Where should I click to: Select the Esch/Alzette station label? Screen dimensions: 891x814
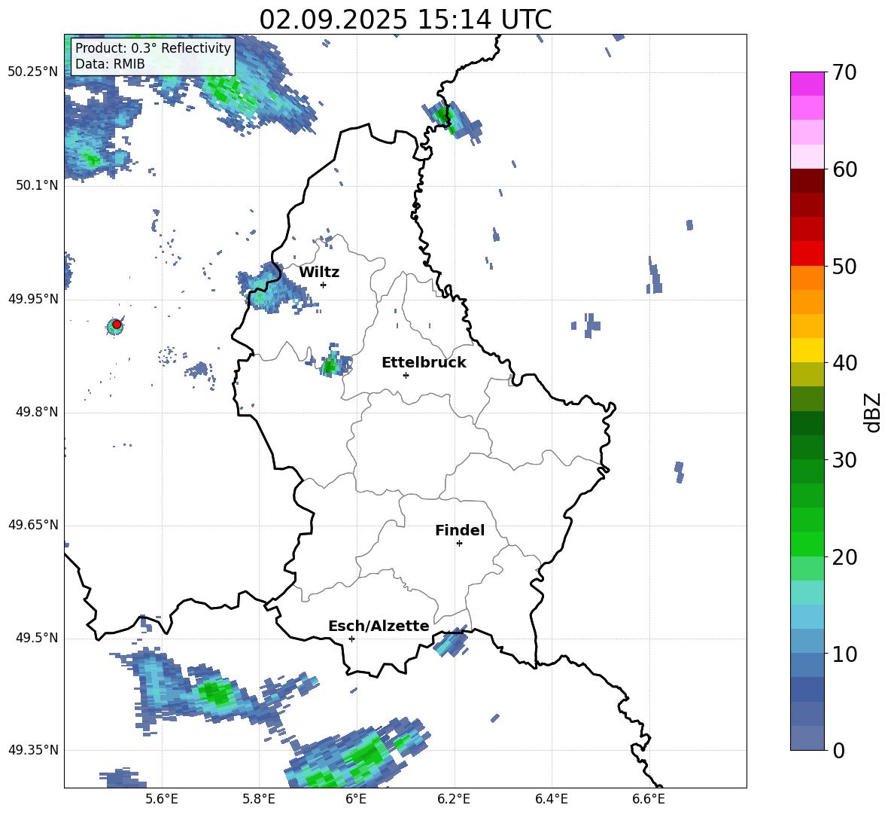(379, 626)
